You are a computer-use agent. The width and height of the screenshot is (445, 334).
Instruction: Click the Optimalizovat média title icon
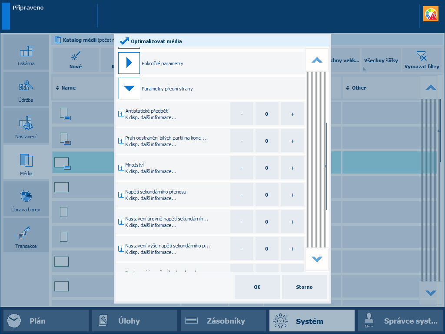[x=124, y=41]
